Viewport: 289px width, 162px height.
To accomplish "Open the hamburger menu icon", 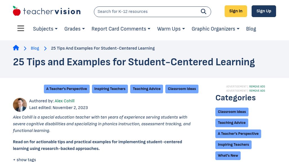I will coord(21,29).
